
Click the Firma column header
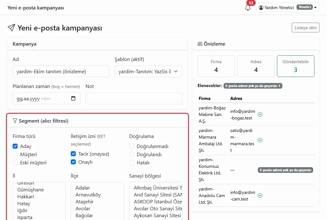(204, 98)
